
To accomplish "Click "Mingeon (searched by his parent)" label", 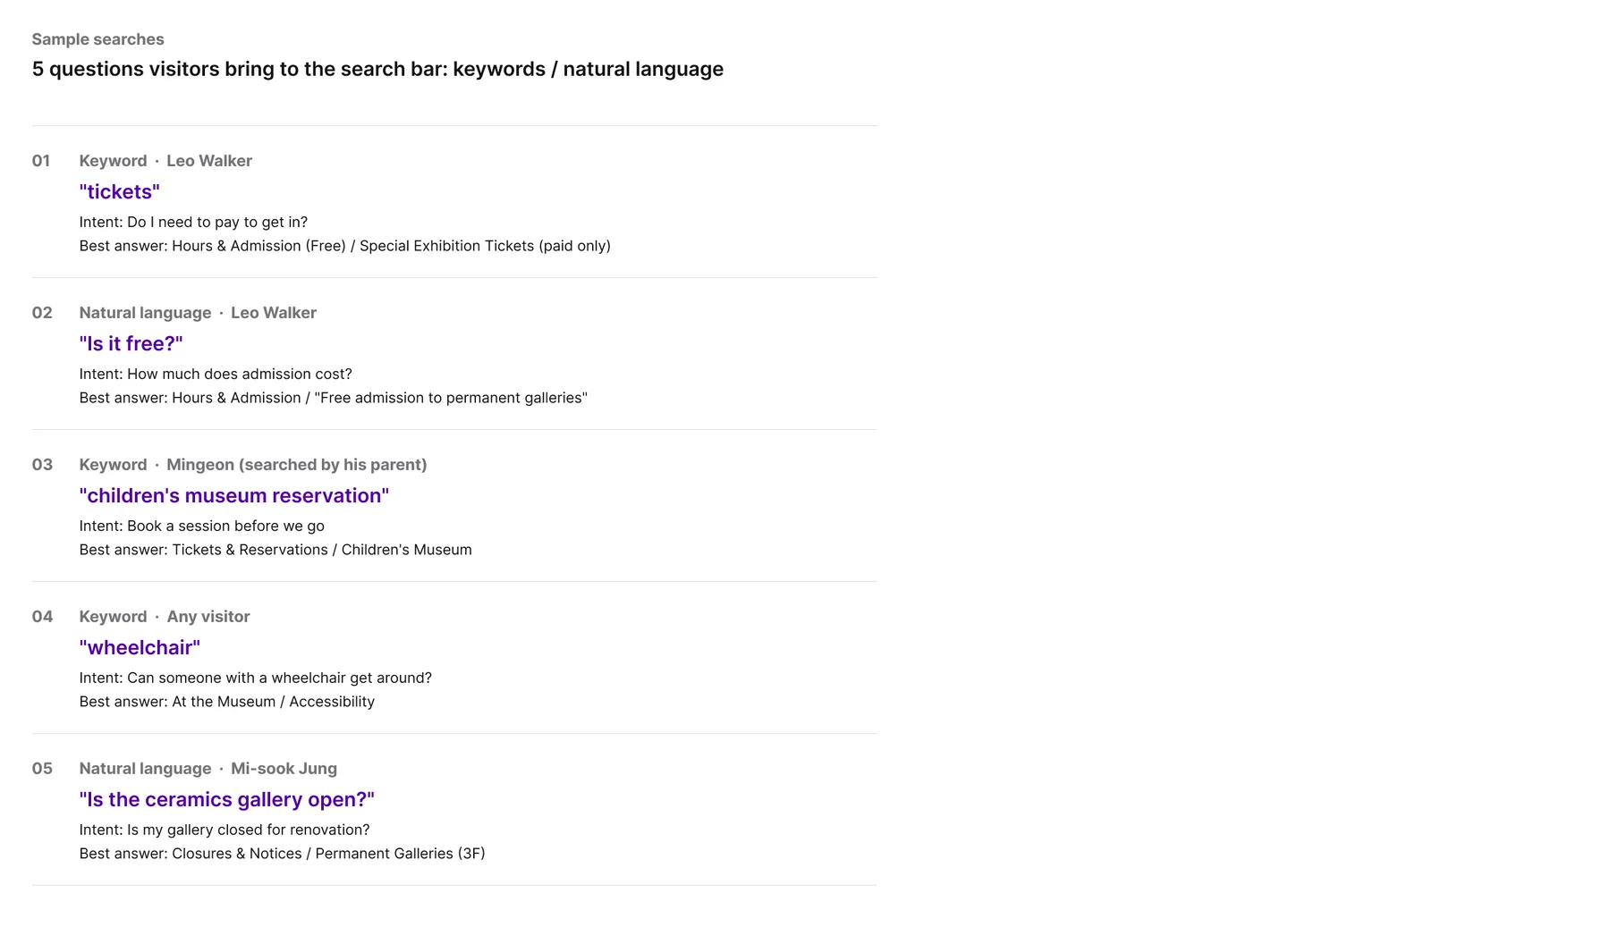I will tap(296, 465).
